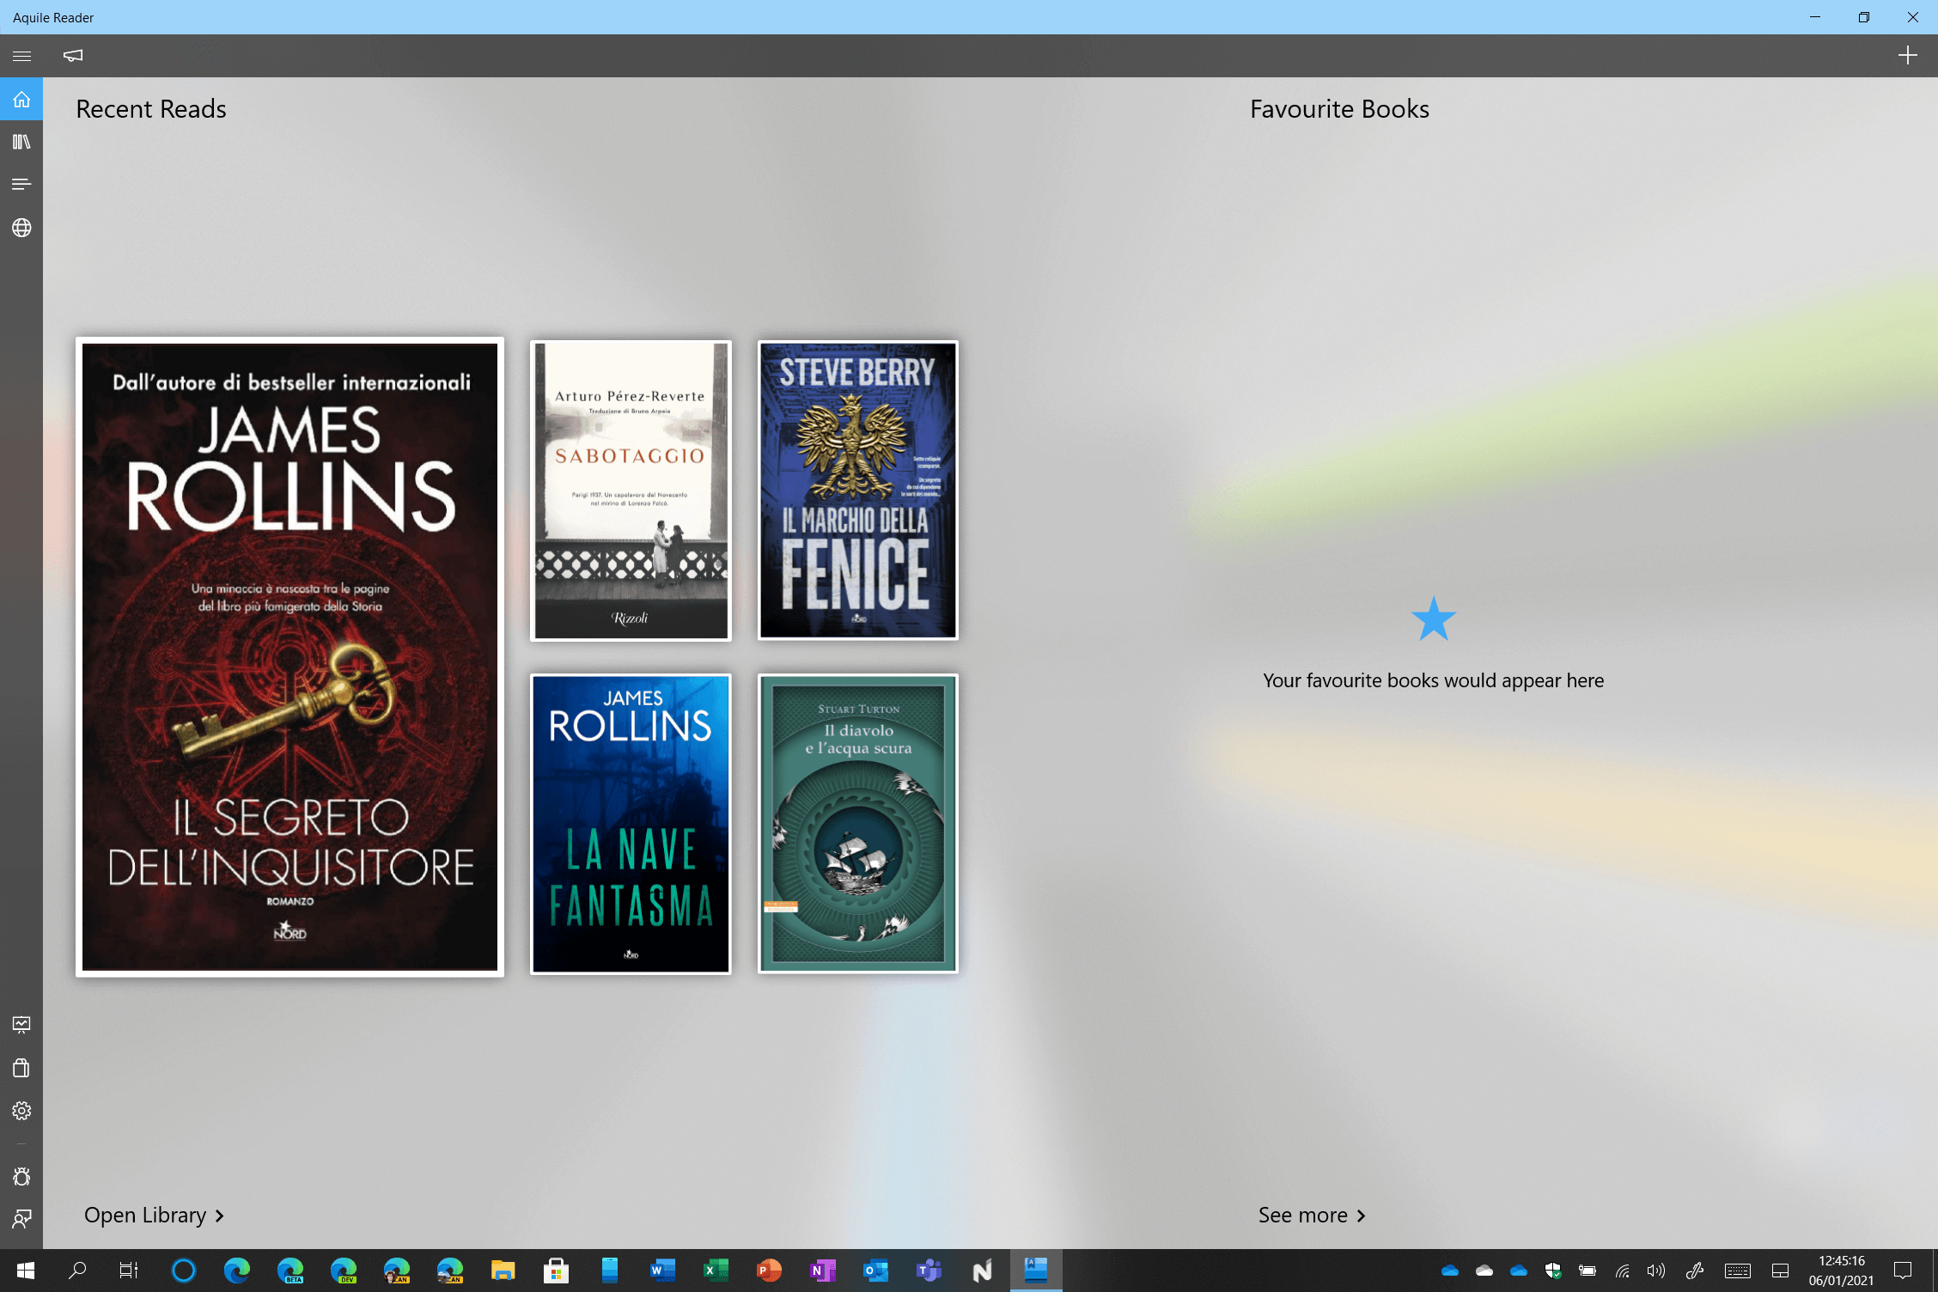1938x1292 pixels.
Task: Open File Explorer from taskbar
Action: 503,1271
